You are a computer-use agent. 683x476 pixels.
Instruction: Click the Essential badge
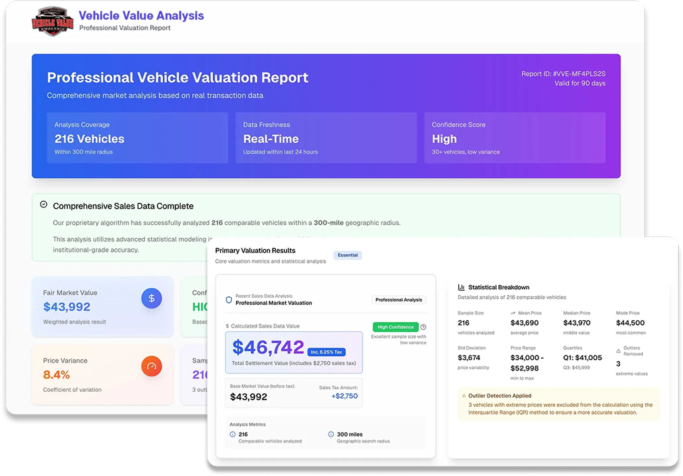[348, 255]
